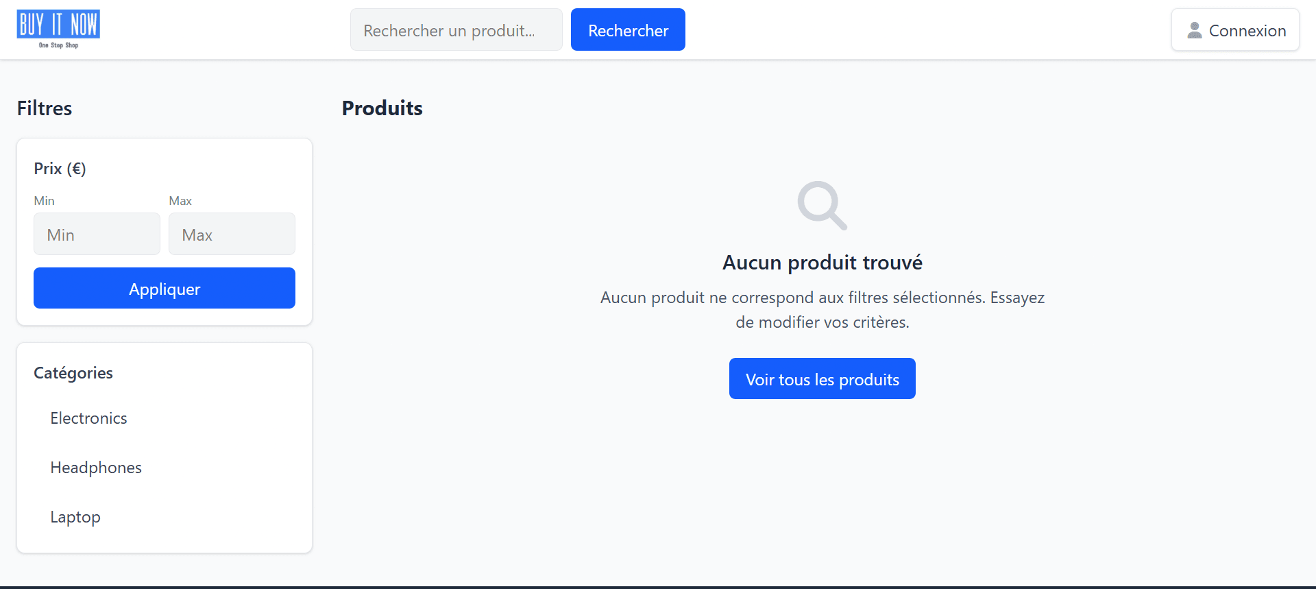Apply the price filter with Appliquer
This screenshot has width=1316, height=589.
pyautogui.click(x=164, y=289)
